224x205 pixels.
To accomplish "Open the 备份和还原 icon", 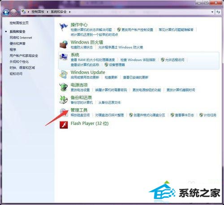I will [x=64, y=99].
